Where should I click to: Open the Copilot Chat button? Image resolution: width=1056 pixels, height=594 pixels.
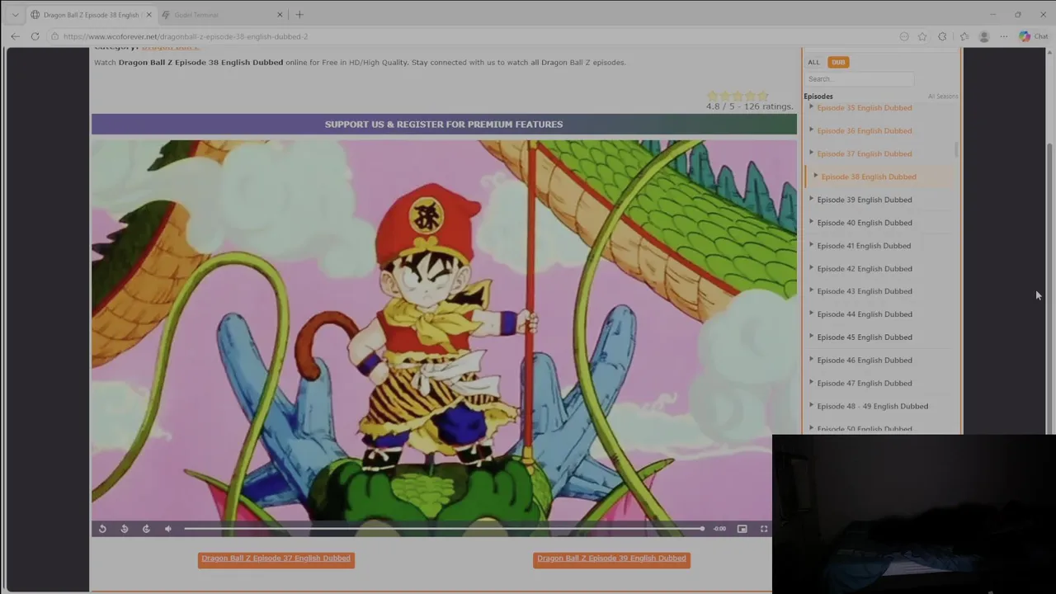point(1033,36)
